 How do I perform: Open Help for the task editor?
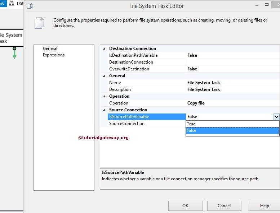pyautogui.click(x=265, y=206)
